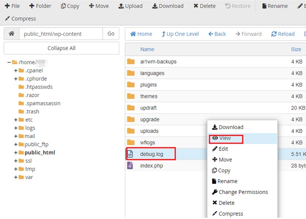This screenshot has height=219, width=306.
Task: Click the Go button
Action: click(x=111, y=33)
